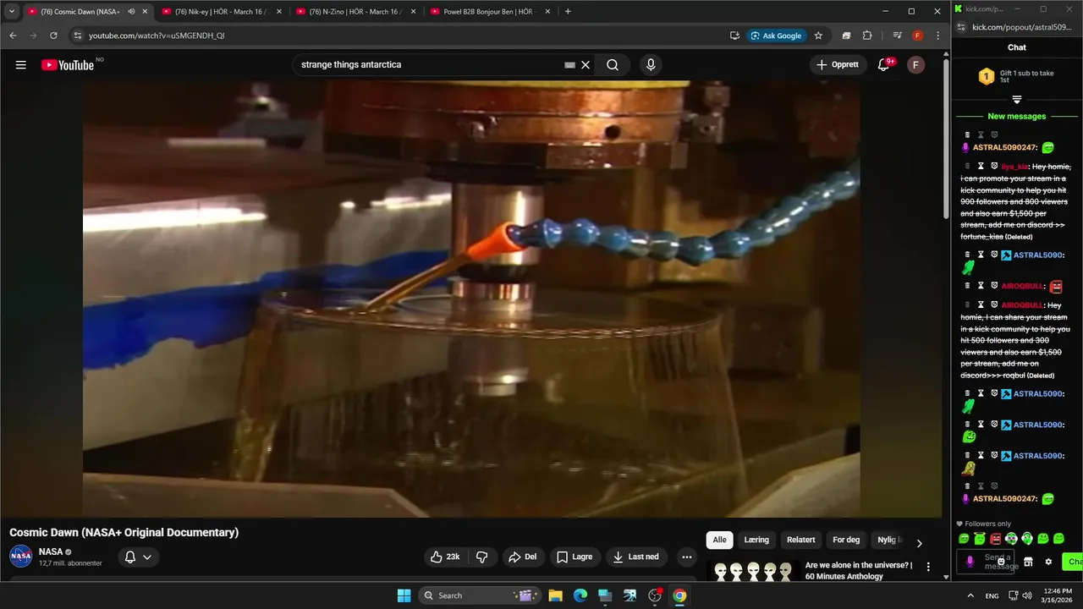Image resolution: width=1083 pixels, height=609 pixels.
Task: Open video options for 60 Minutes recommendation
Action: [x=928, y=567]
